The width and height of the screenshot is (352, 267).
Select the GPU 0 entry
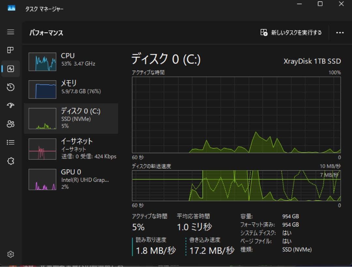[72, 179]
